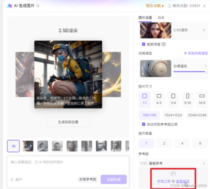The width and height of the screenshot is (210, 189).
Task: Select the 9:16 aspect ratio
Action: (x=188, y=100)
